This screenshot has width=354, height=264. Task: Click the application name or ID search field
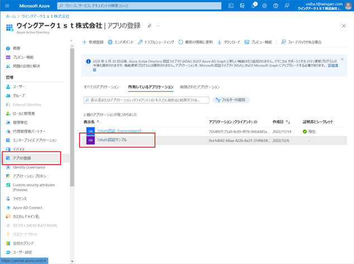tap(146, 100)
